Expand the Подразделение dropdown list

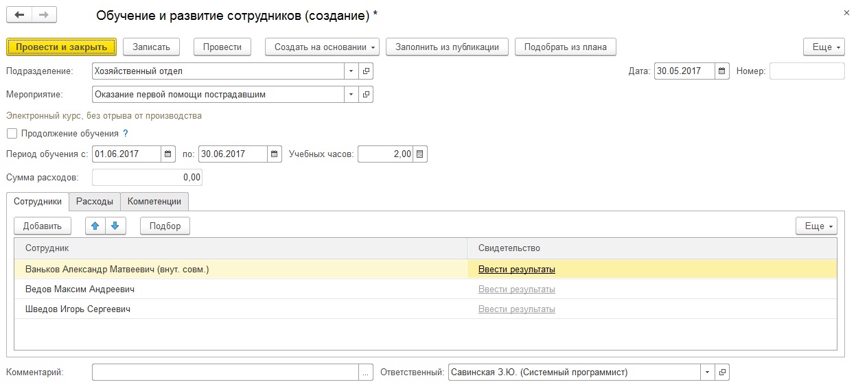click(x=351, y=71)
